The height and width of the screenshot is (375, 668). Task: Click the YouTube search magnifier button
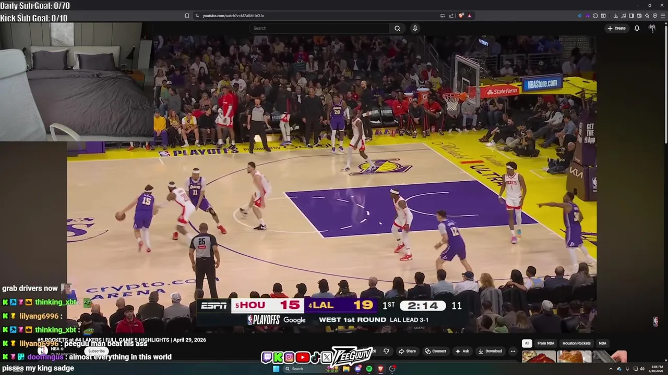tap(397, 28)
